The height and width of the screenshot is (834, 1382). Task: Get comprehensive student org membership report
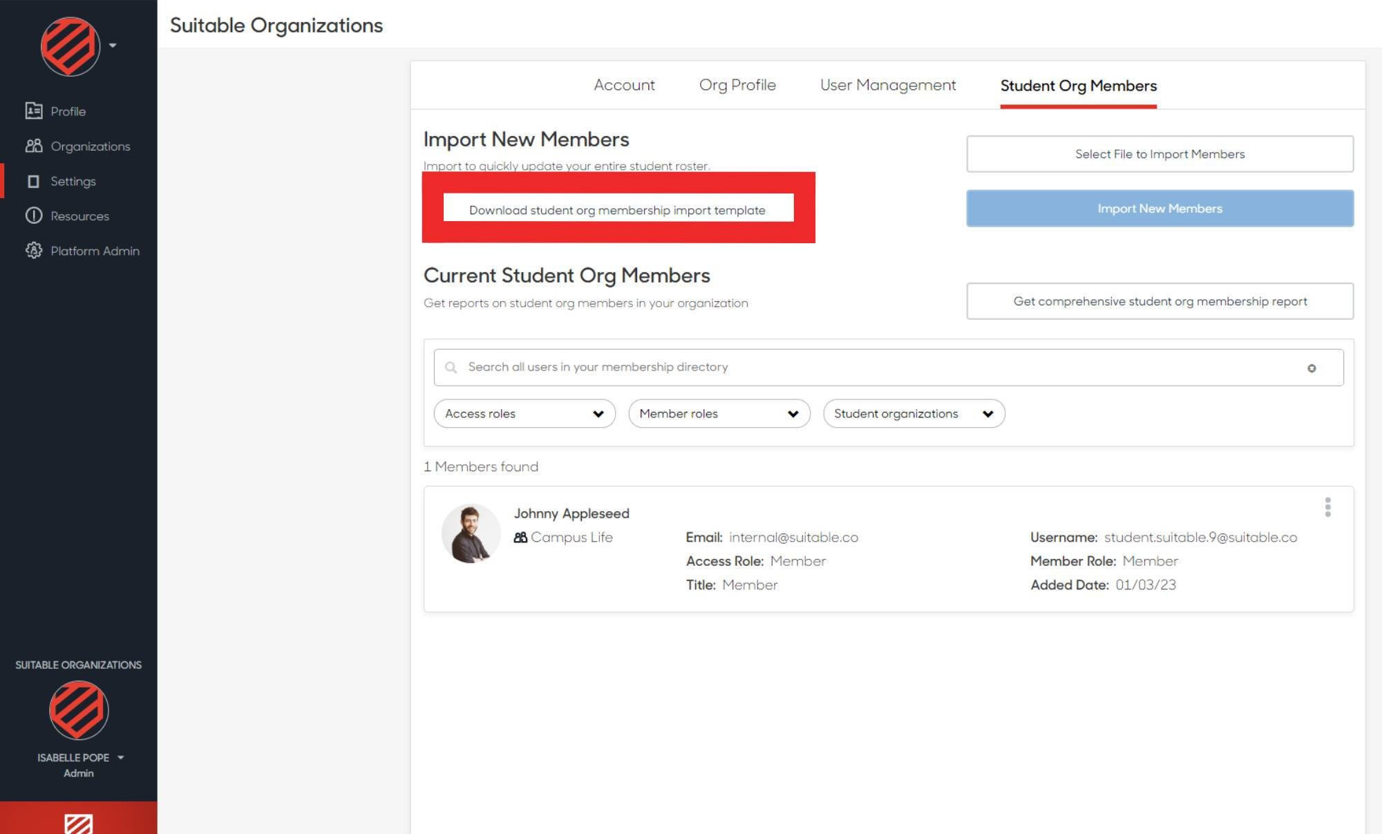point(1159,301)
